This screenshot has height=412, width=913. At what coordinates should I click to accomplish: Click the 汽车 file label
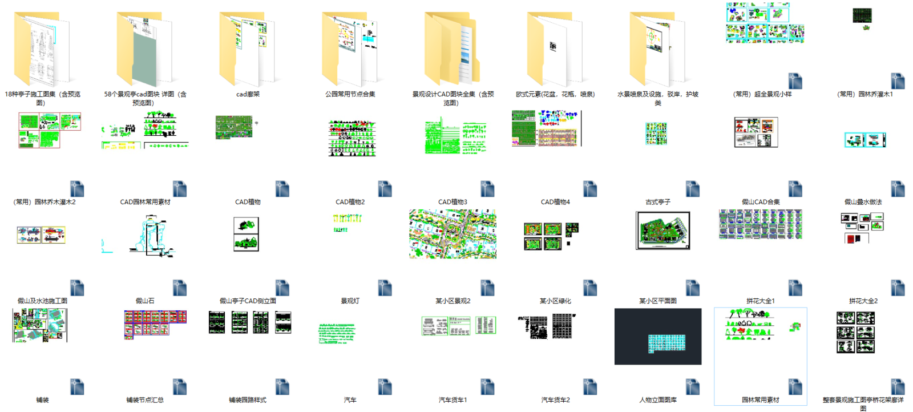tap(350, 400)
